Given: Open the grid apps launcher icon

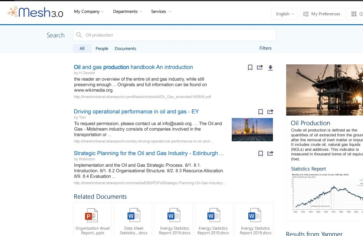Looking at the screenshot, I should (354, 14).
